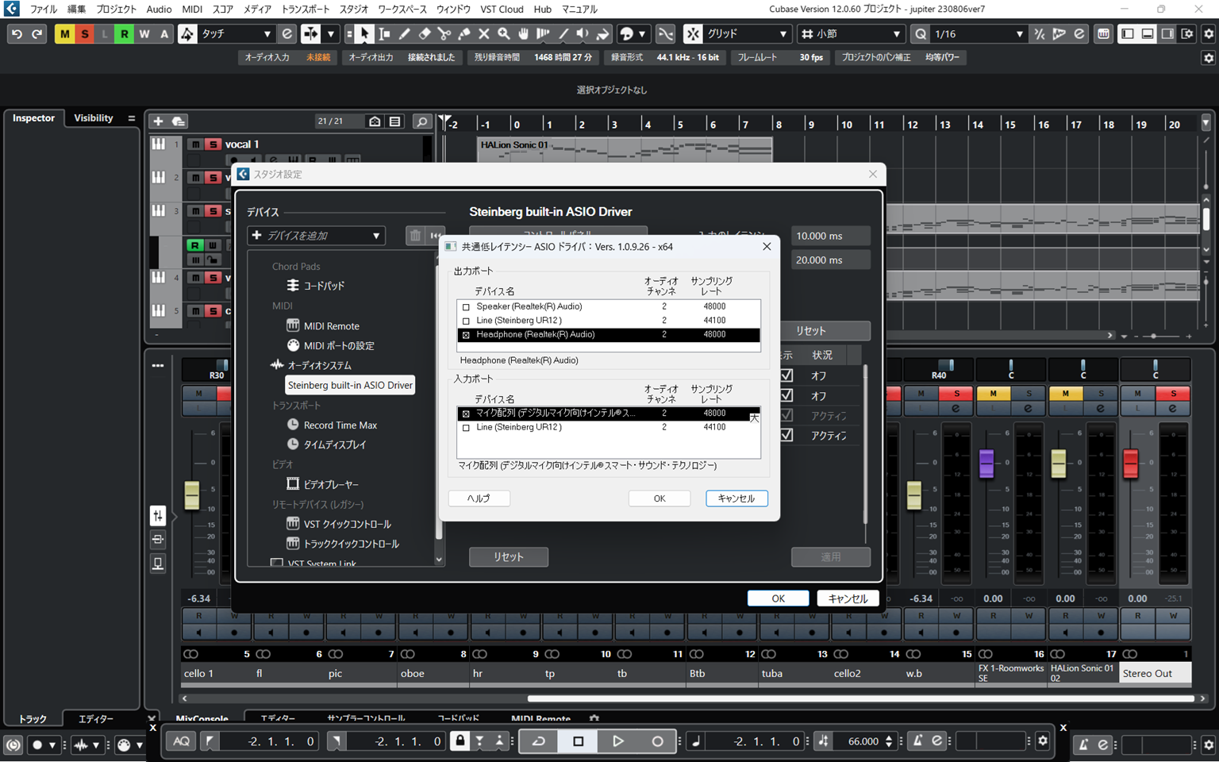Click the Find Tracks search icon
The image size is (1219, 762).
click(x=422, y=121)
